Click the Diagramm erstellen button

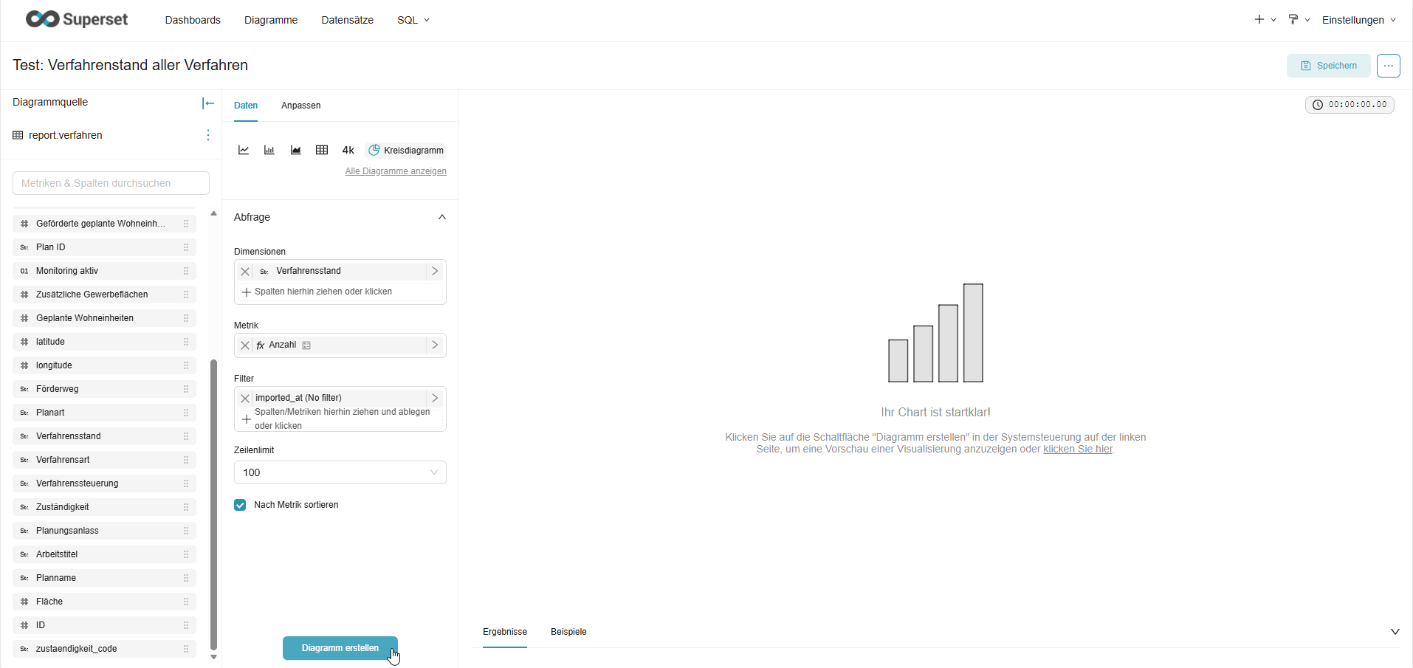[x=340, y=648]
